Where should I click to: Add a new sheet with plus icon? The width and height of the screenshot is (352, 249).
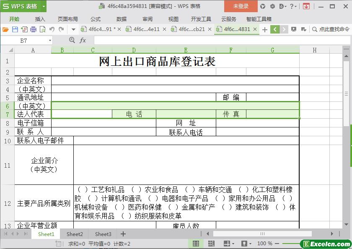[123, 234]
